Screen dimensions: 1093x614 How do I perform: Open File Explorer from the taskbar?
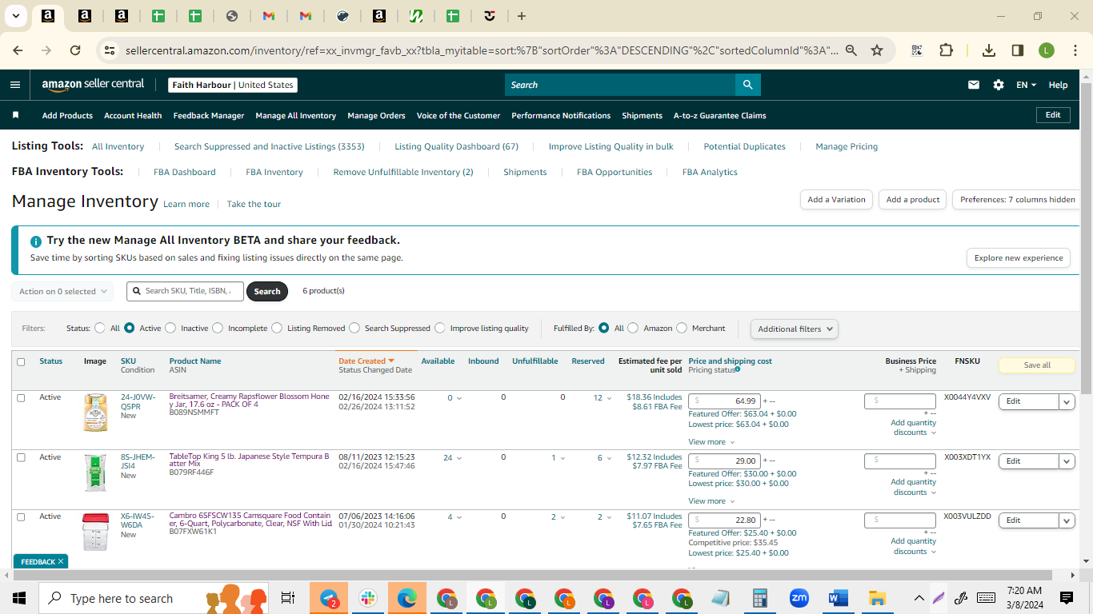pos(878,598)
